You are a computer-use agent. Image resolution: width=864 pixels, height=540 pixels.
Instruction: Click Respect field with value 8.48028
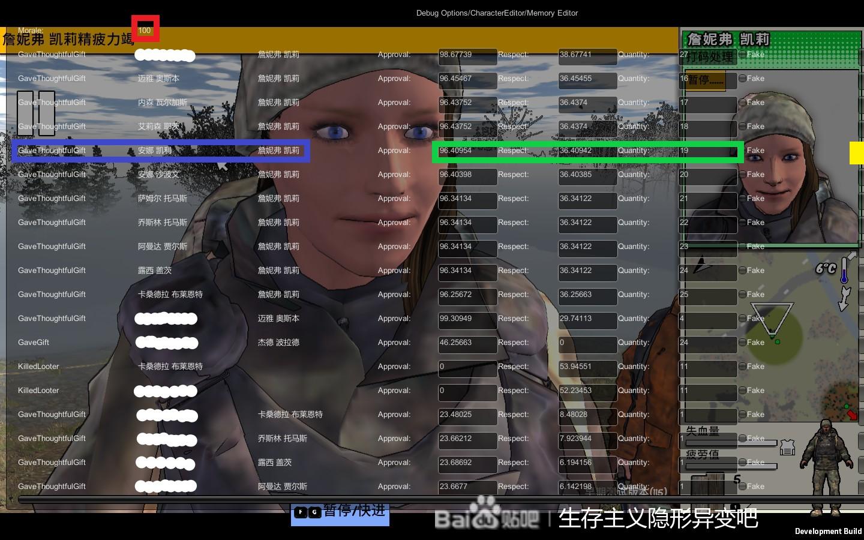(587, 416)
